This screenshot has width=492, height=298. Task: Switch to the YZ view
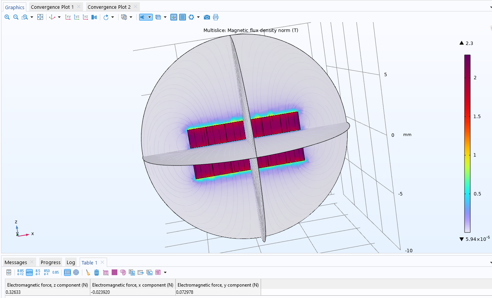[77, 17]
